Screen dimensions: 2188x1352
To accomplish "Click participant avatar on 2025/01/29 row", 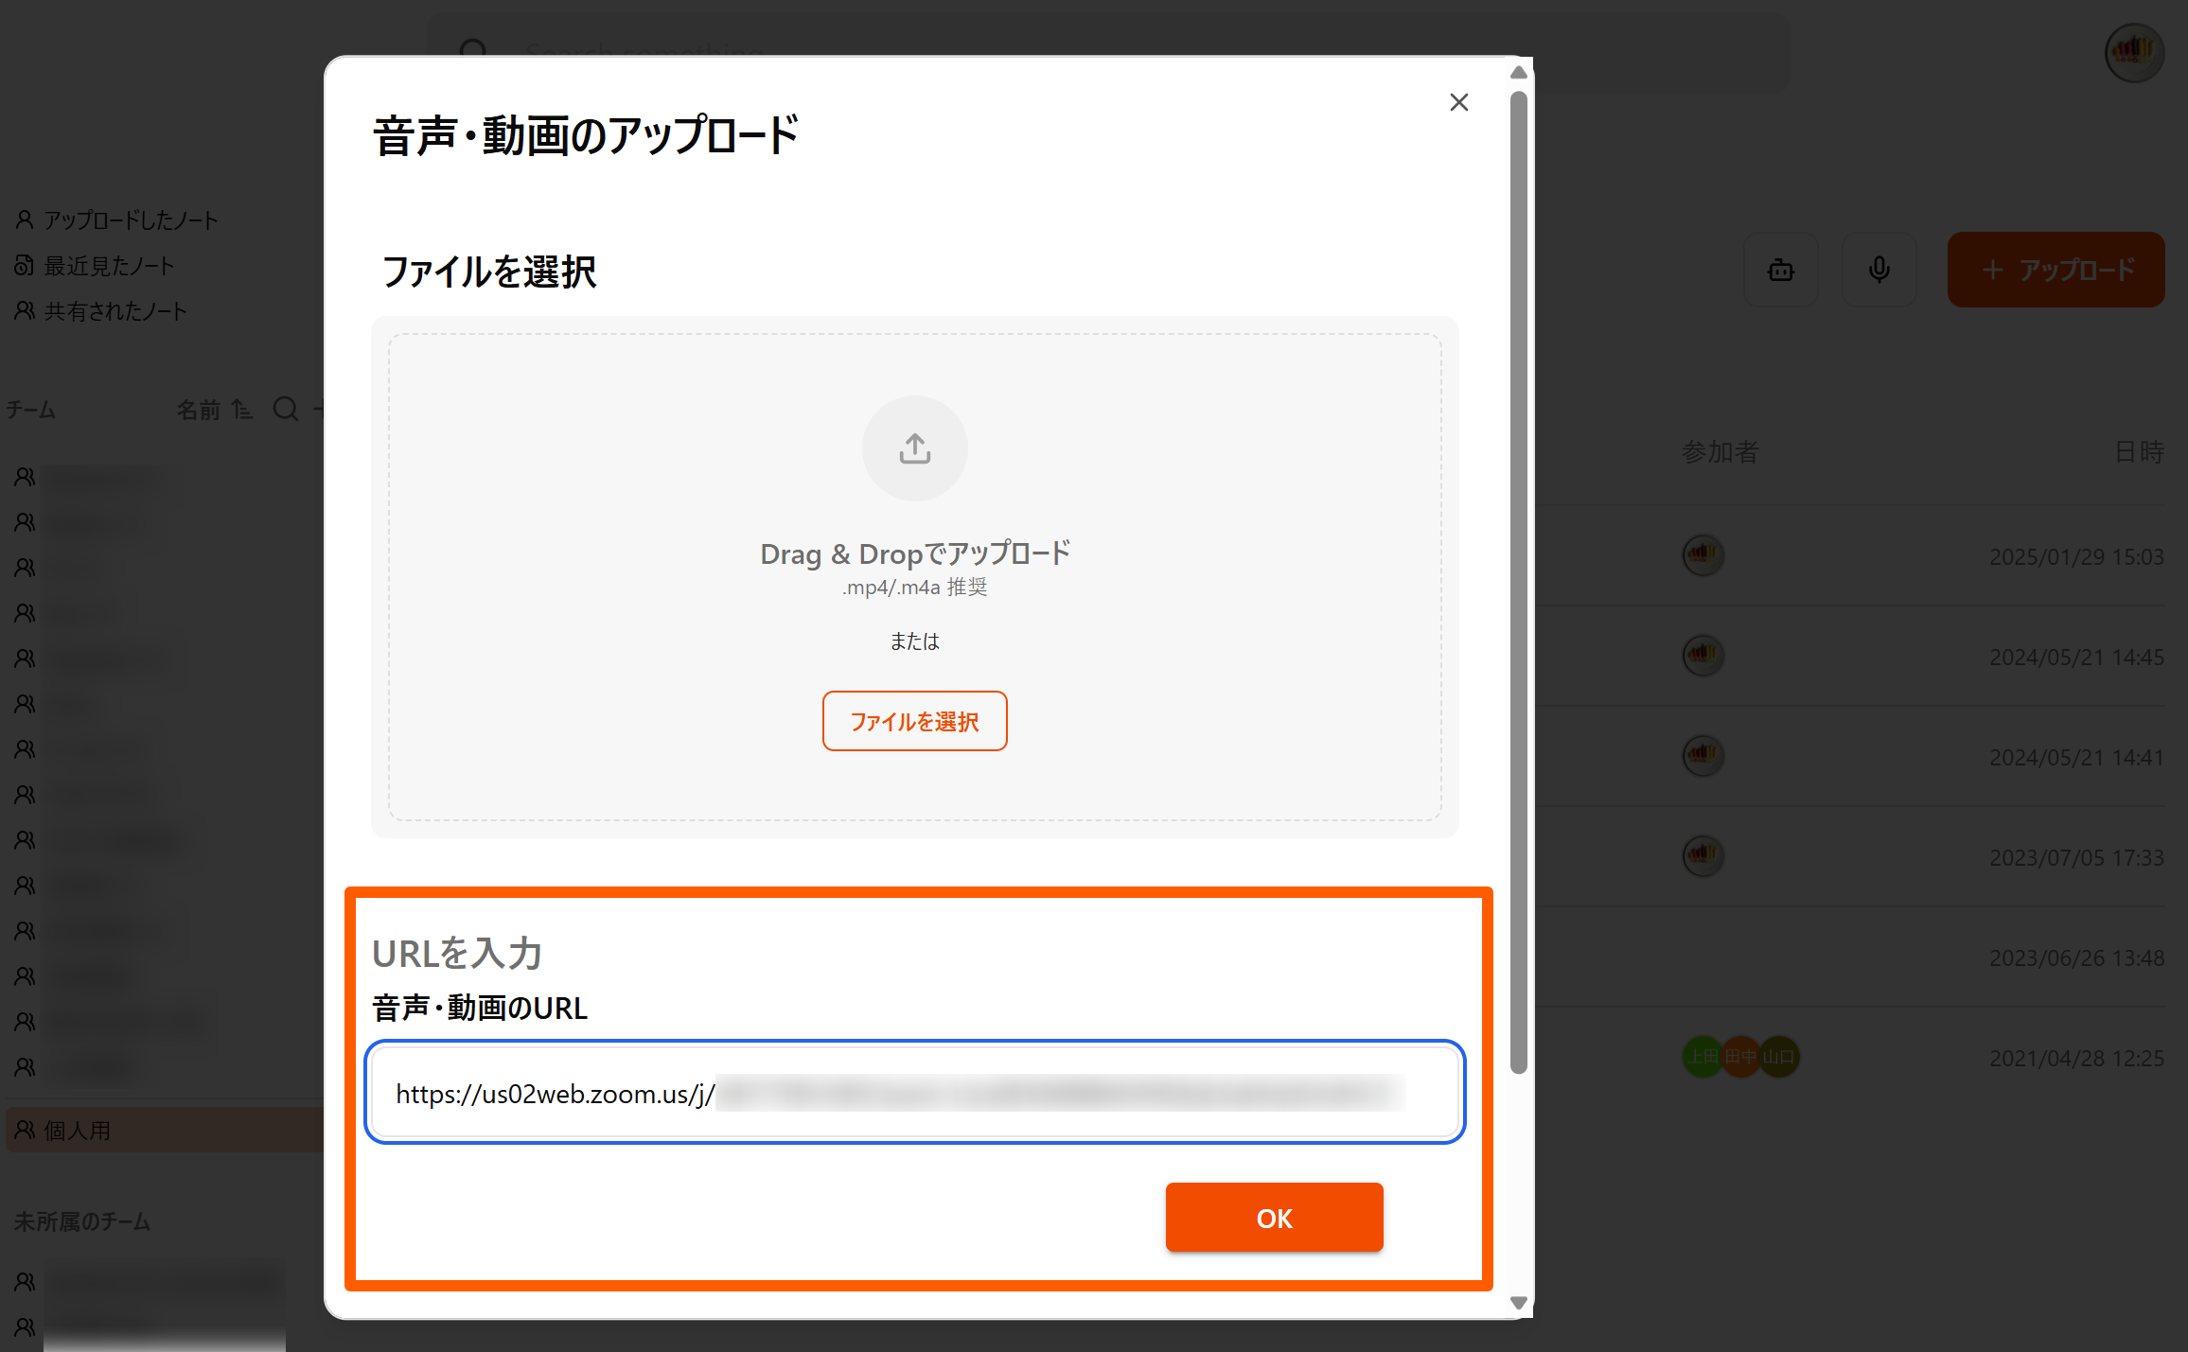I will 1702,555.
